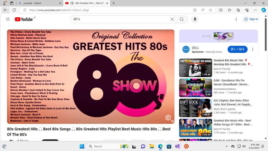The width and height of the screenshot is (268, 151).
Task: Open a new browser tab
Action: click(x=114, y=3)
